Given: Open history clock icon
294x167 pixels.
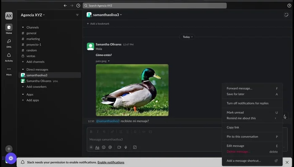Looking at the screenshot, I should tap(78, 5).
